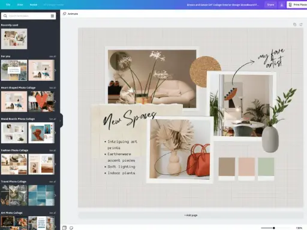The width and height of the screenshot is (307, 230).
Task: Show more Heart-Shaped Photo Collage templates arrow
Action: point(55,101)
